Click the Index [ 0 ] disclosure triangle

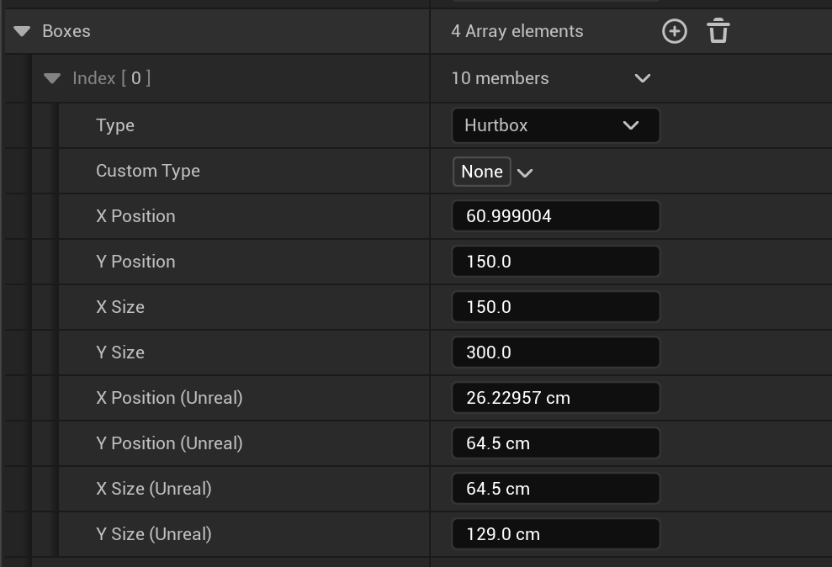point(52,78)
